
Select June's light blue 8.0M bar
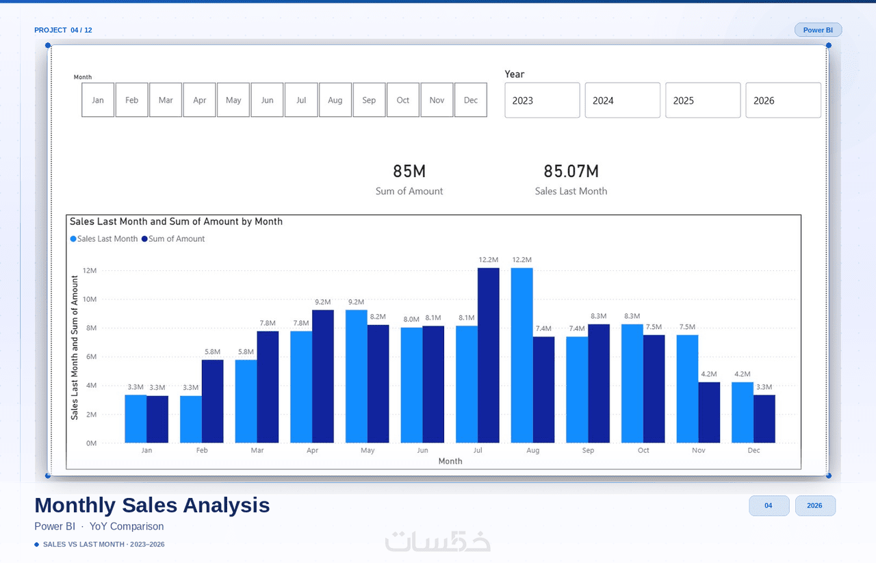pos(412,385)
